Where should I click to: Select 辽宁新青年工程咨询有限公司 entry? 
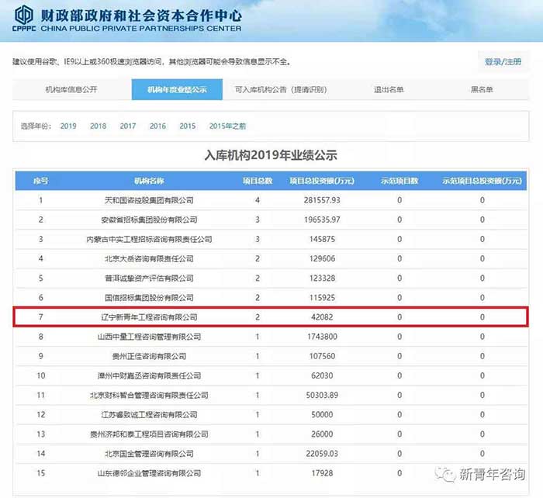point(149,317)
